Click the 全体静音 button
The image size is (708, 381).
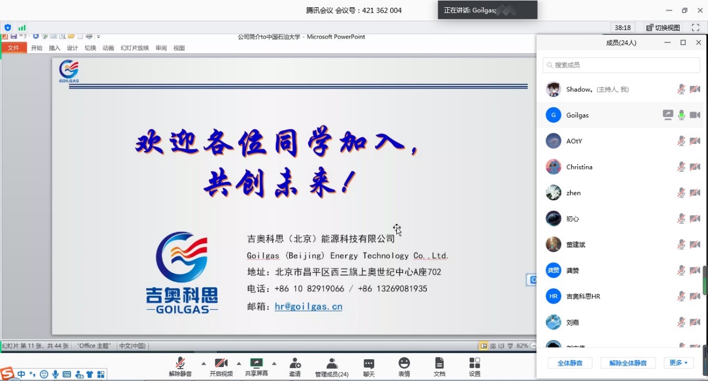570,363
